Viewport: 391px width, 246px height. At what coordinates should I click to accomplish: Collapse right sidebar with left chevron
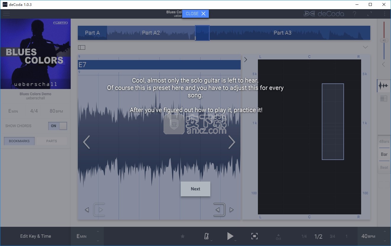coord(384,64)
